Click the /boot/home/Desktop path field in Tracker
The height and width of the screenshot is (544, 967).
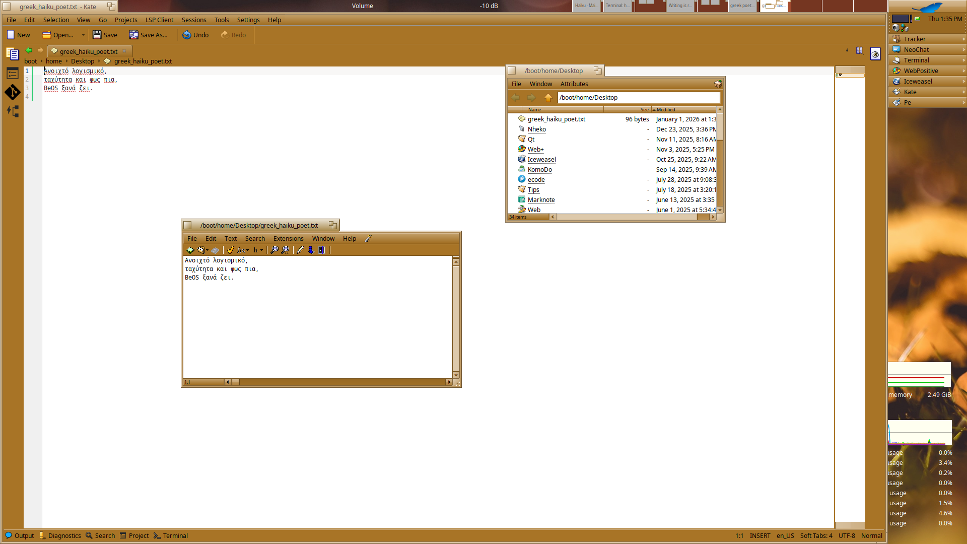pos(638,98)
